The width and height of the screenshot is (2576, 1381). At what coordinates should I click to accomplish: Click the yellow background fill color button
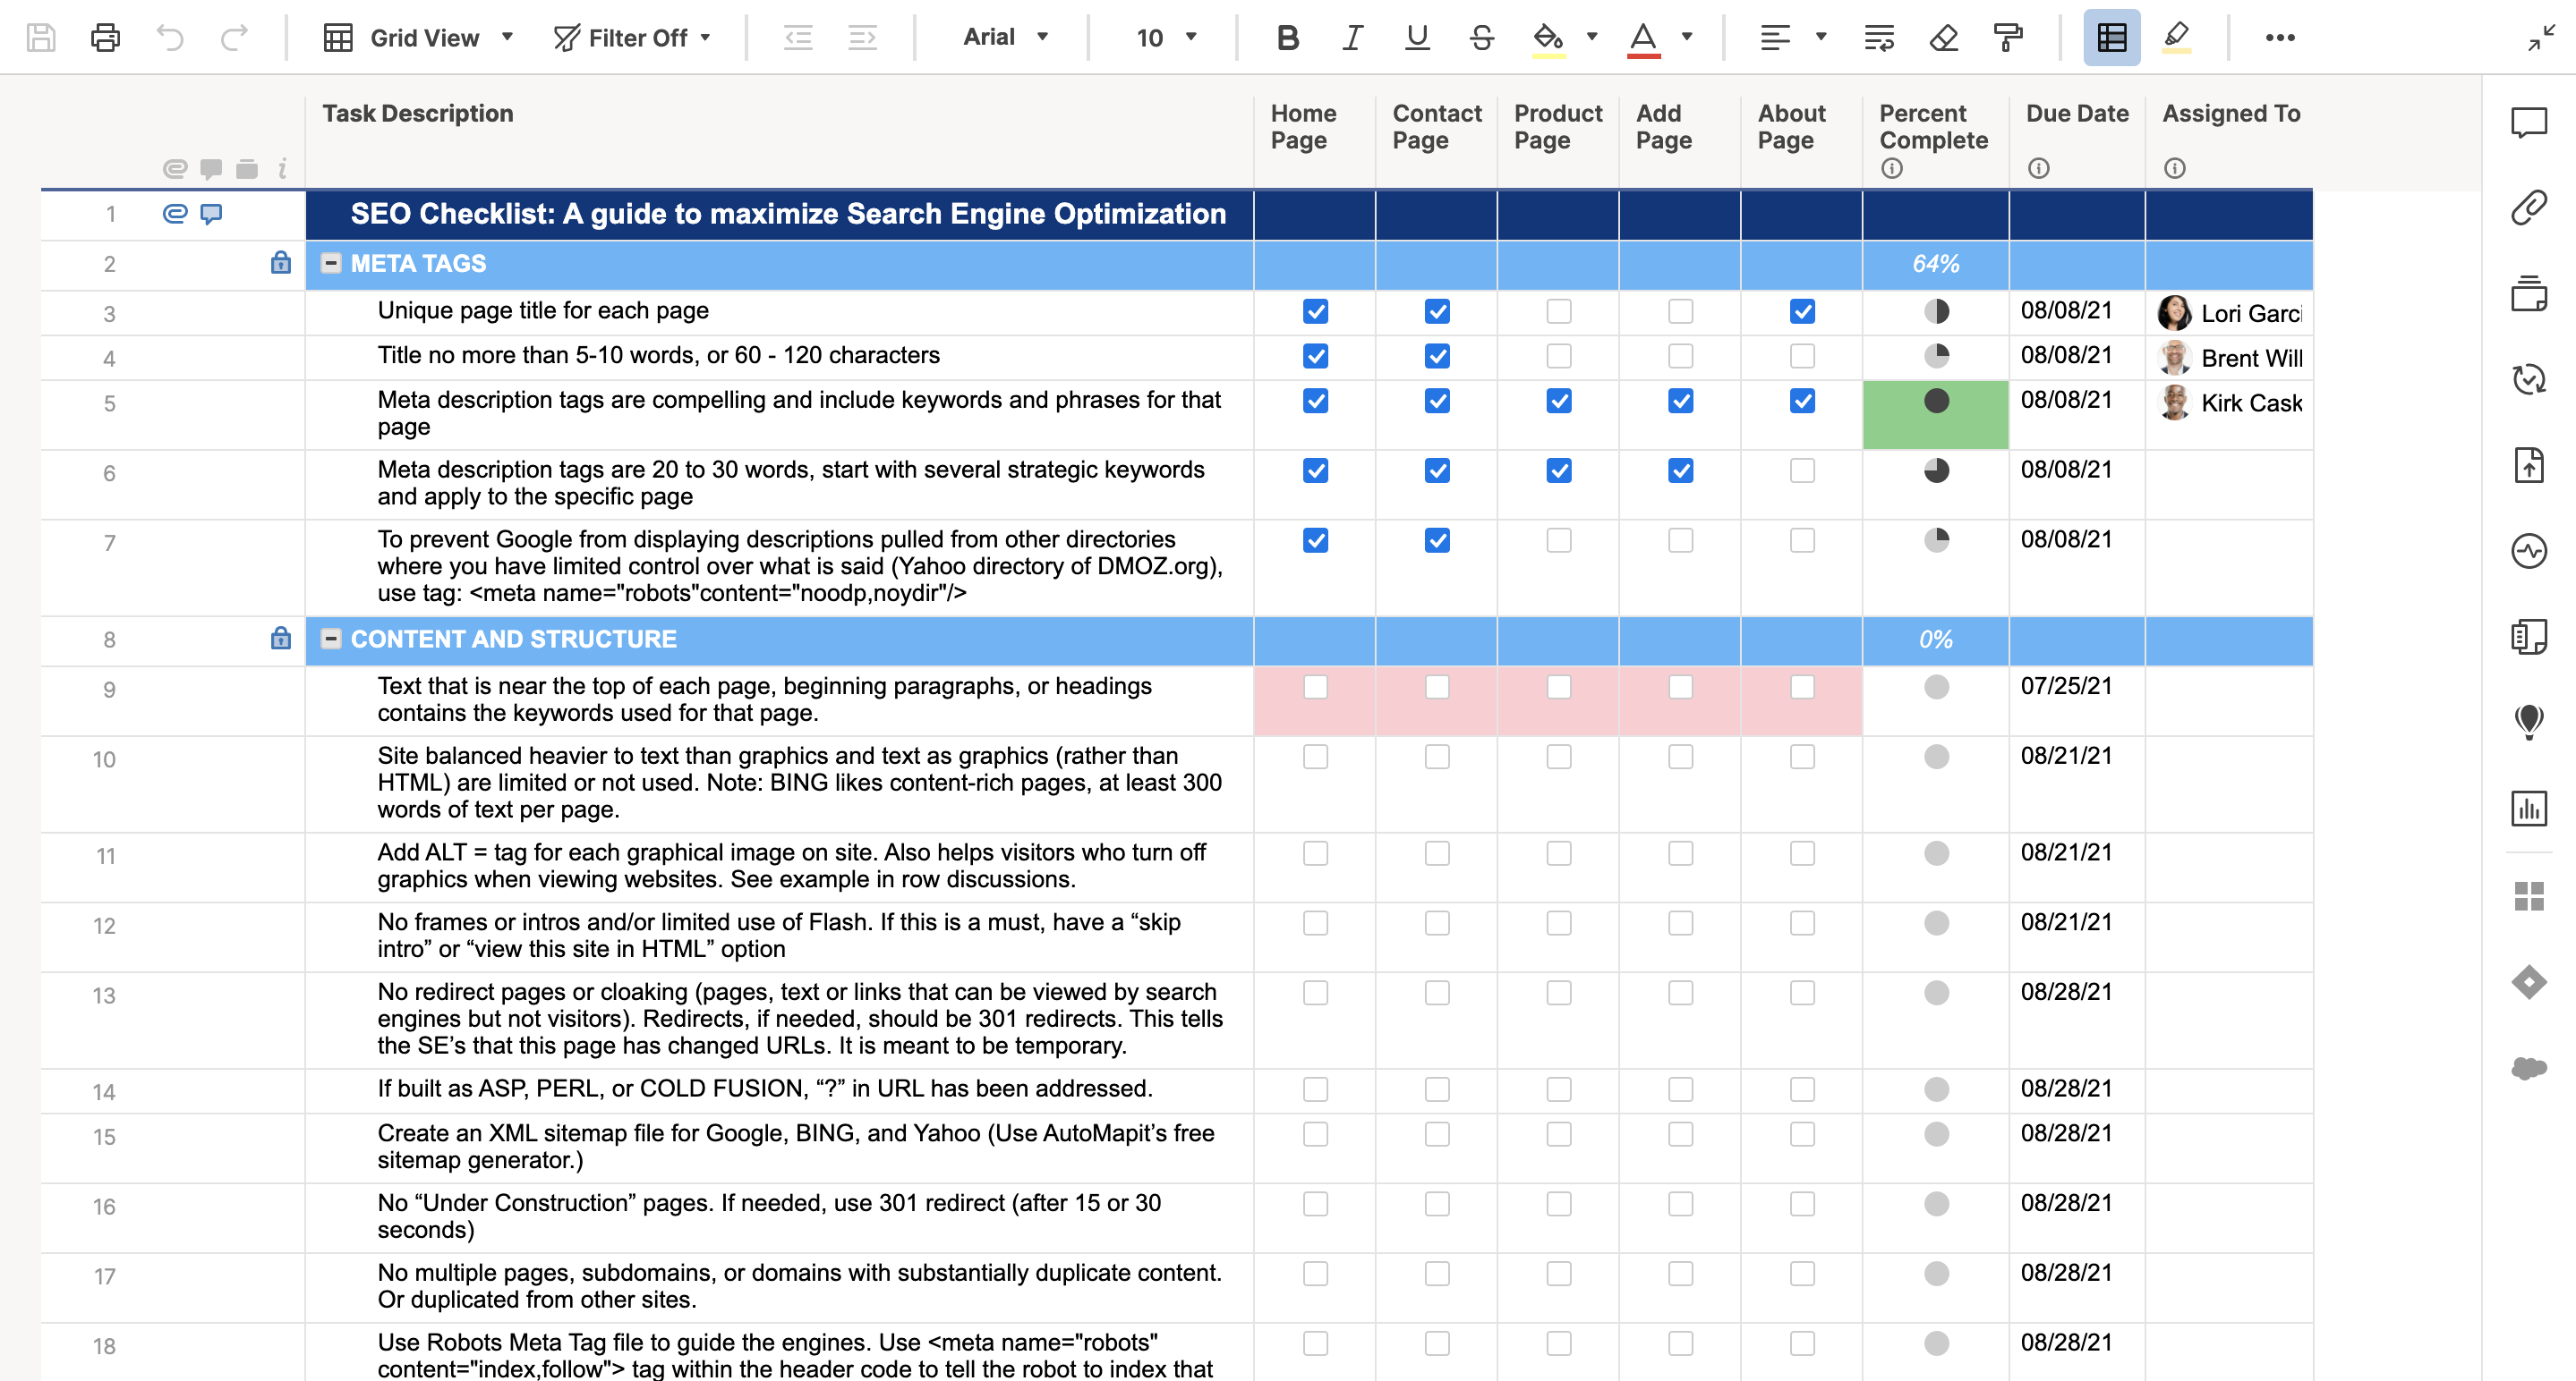[1548, 38]
